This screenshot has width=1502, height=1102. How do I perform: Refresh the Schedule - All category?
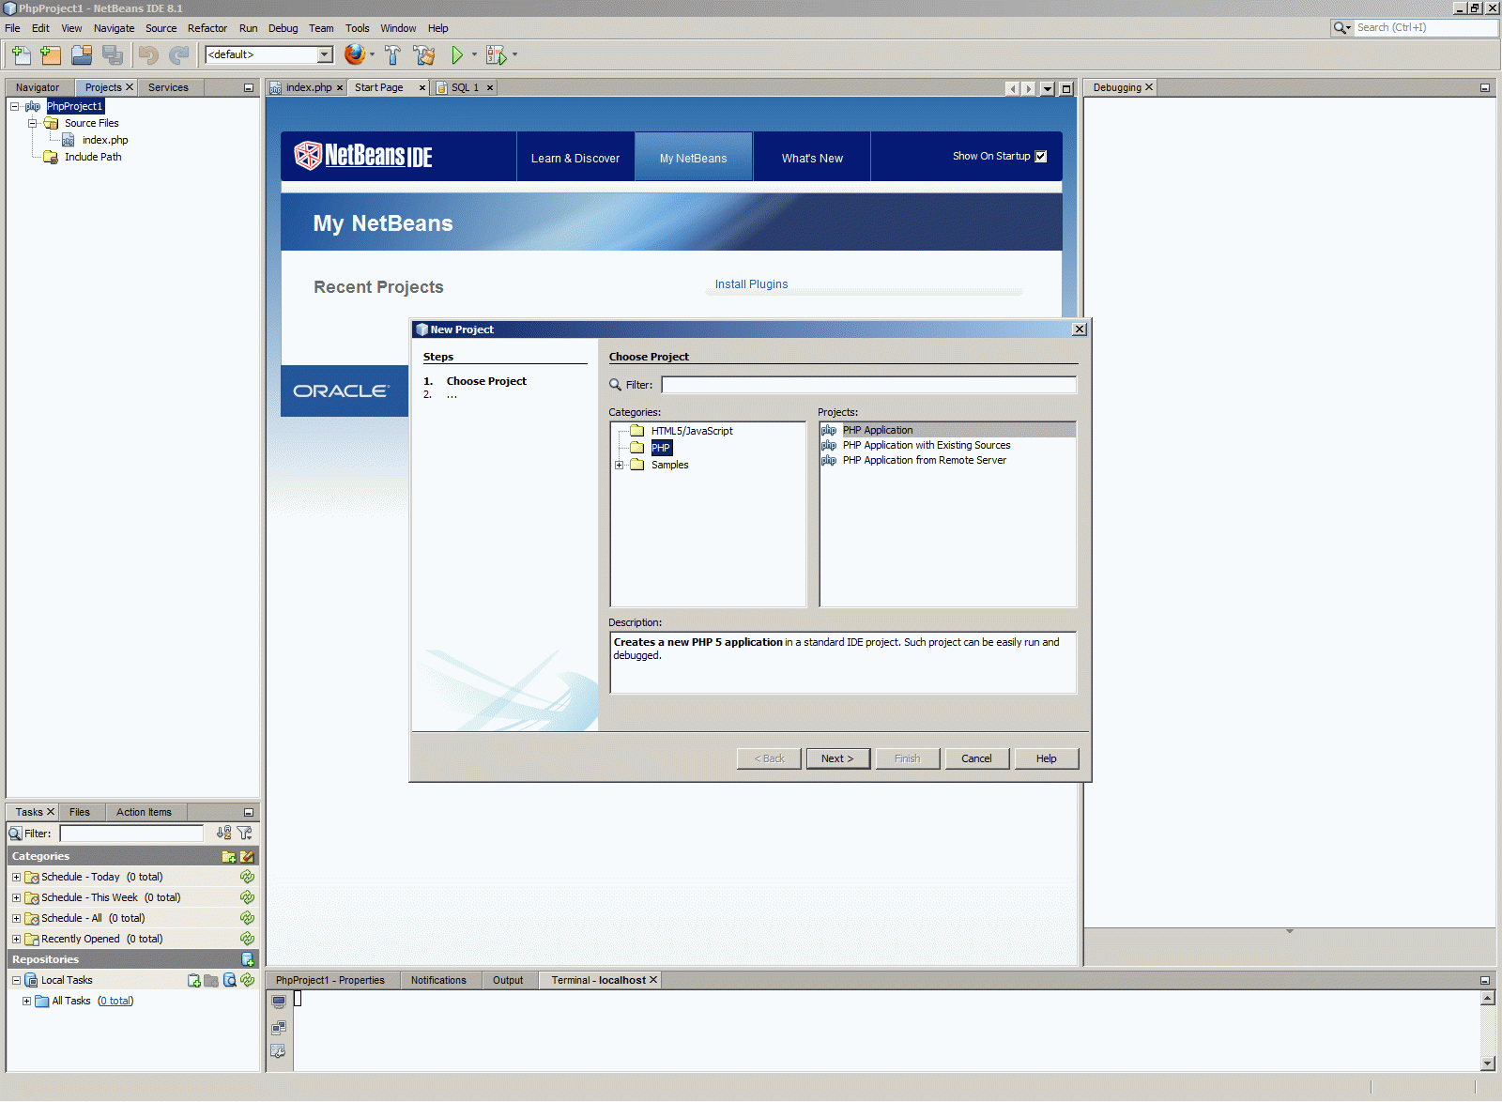point(247,918)
